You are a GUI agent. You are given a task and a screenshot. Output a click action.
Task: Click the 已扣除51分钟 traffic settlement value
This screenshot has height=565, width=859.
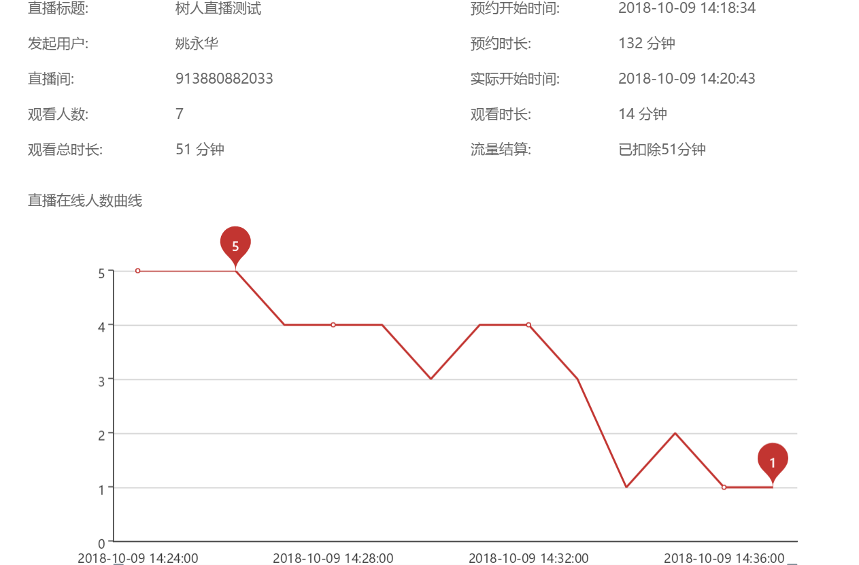point(662,150)
